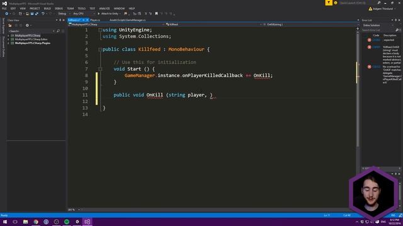Click the Save All toolbar icon
The width and height of the screenshot is (403, 226).
pyautogui.click(x=37, y=14)
